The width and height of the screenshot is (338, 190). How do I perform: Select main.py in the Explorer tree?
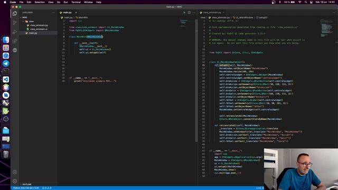(x=33, y=33)
